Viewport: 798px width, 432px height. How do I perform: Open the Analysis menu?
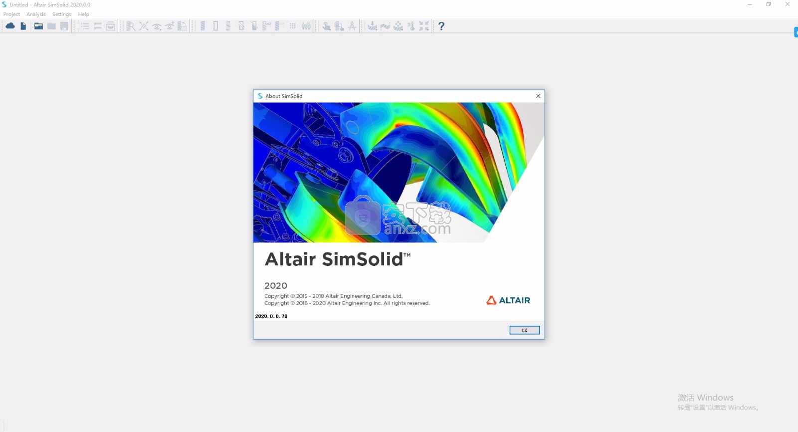[x=36, y=14]
